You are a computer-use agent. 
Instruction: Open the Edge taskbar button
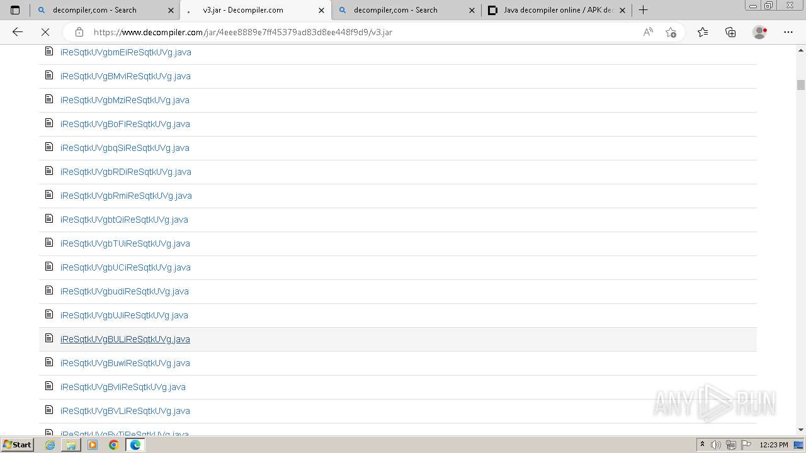tap(135, 445)
